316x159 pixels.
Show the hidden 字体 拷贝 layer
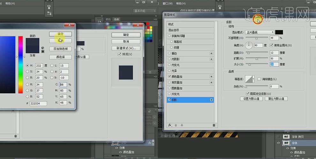(278, 137)
